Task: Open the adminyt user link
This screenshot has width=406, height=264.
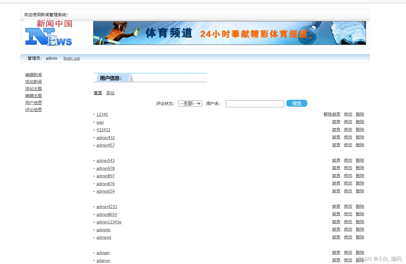Action: (104, 237)
